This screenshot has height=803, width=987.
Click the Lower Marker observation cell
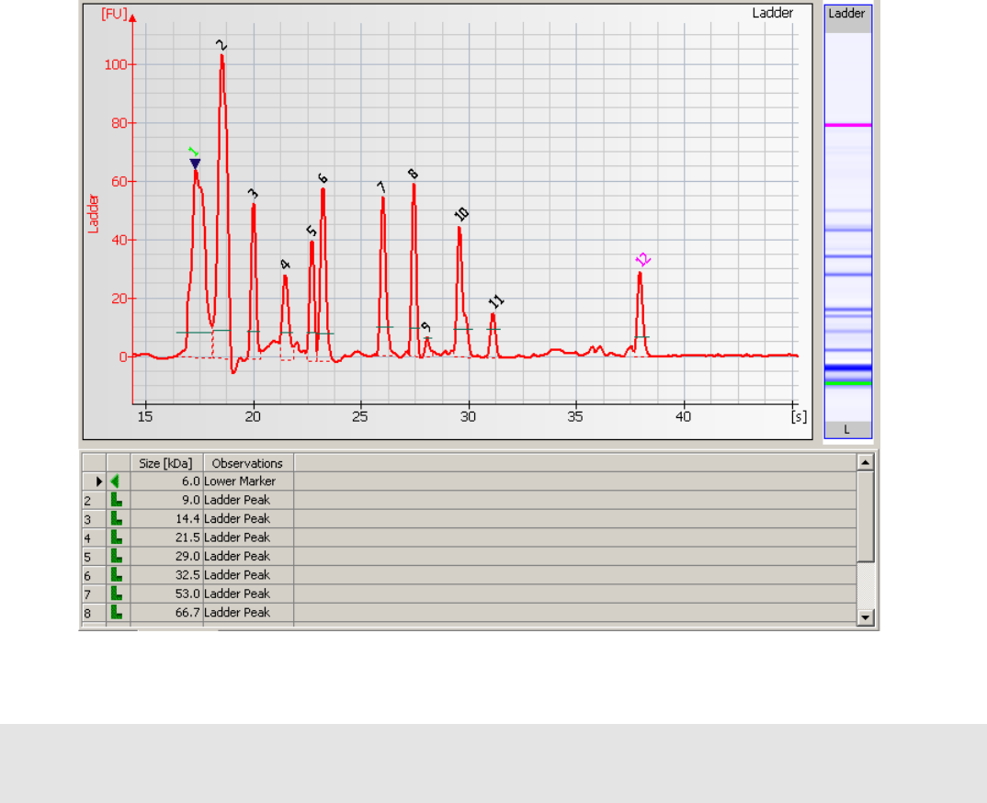click(248, 481)
